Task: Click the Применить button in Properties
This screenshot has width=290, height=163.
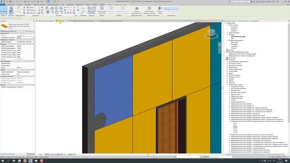Action: [x=30, y=154]
